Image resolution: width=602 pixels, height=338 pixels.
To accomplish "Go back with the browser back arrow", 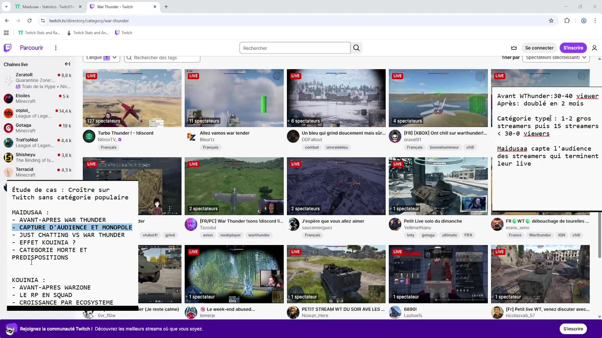I will [x=7, y=21].
